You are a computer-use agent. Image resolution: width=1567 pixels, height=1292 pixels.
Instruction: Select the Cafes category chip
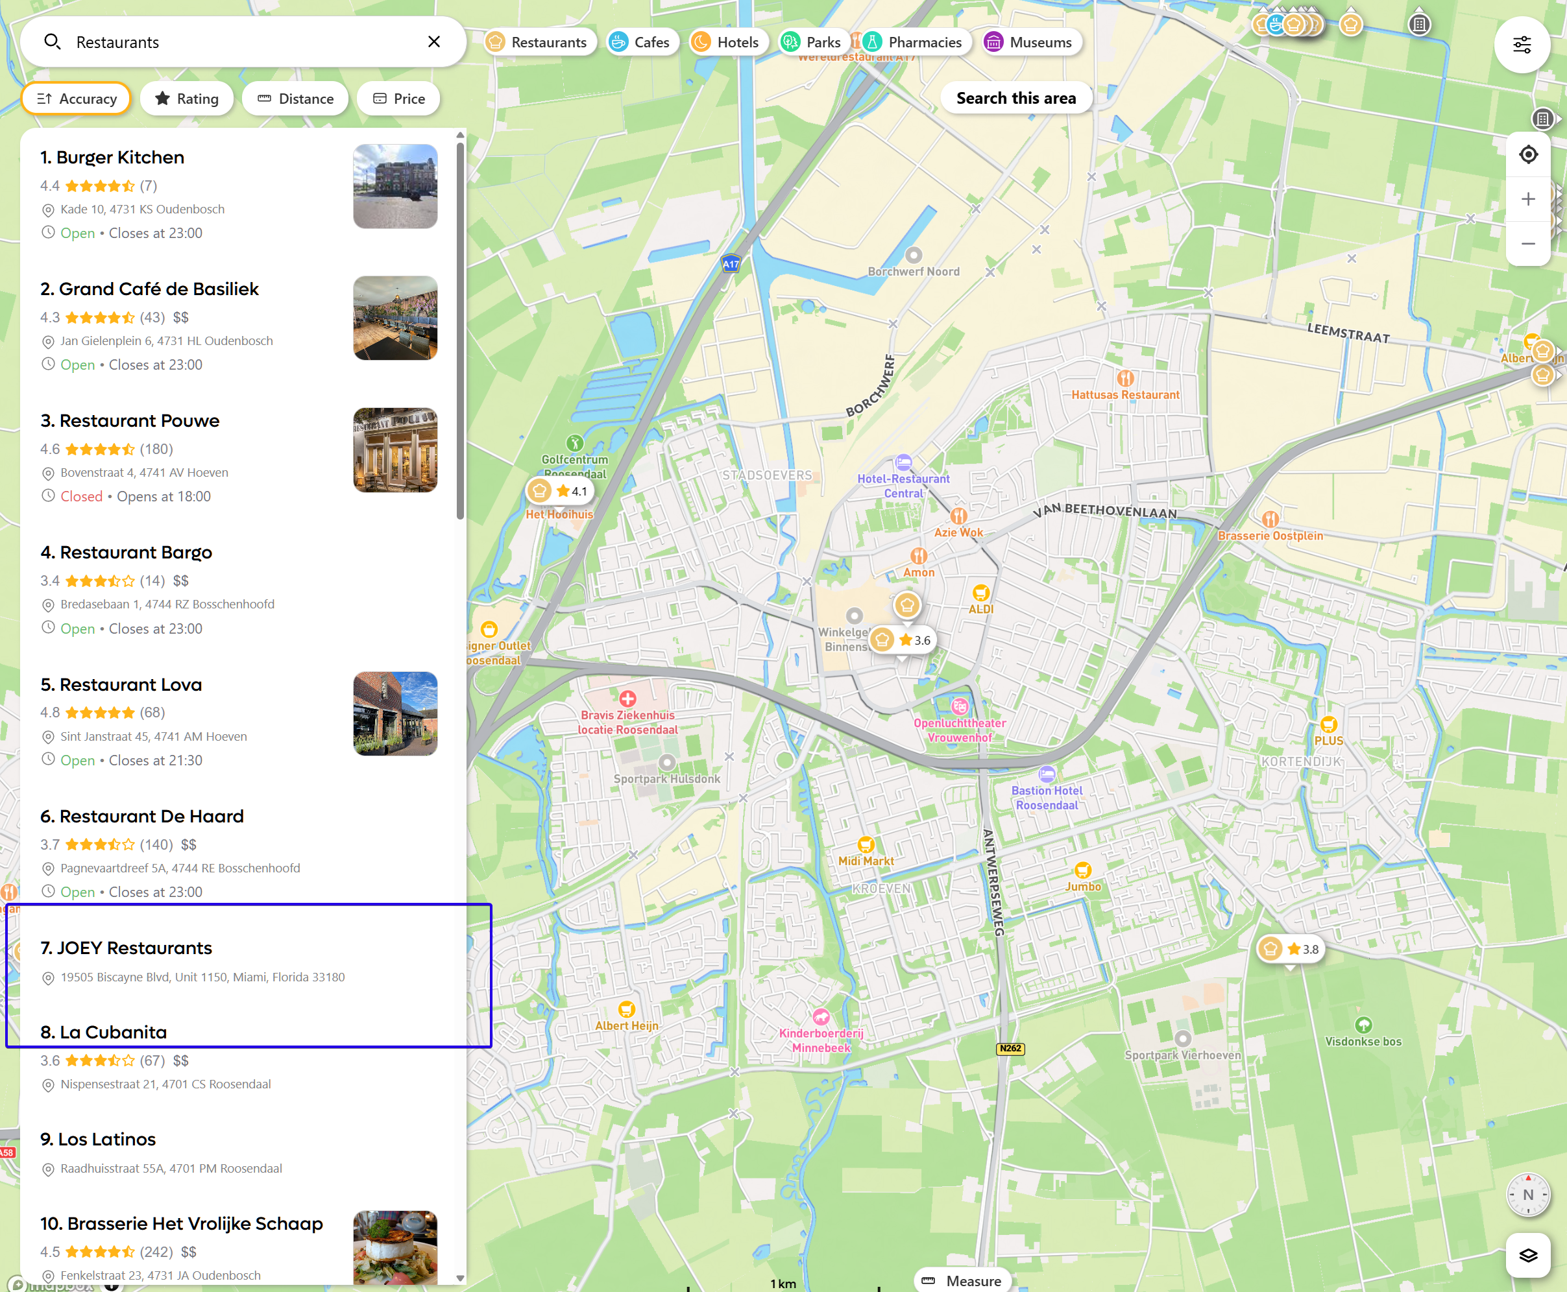640,42
